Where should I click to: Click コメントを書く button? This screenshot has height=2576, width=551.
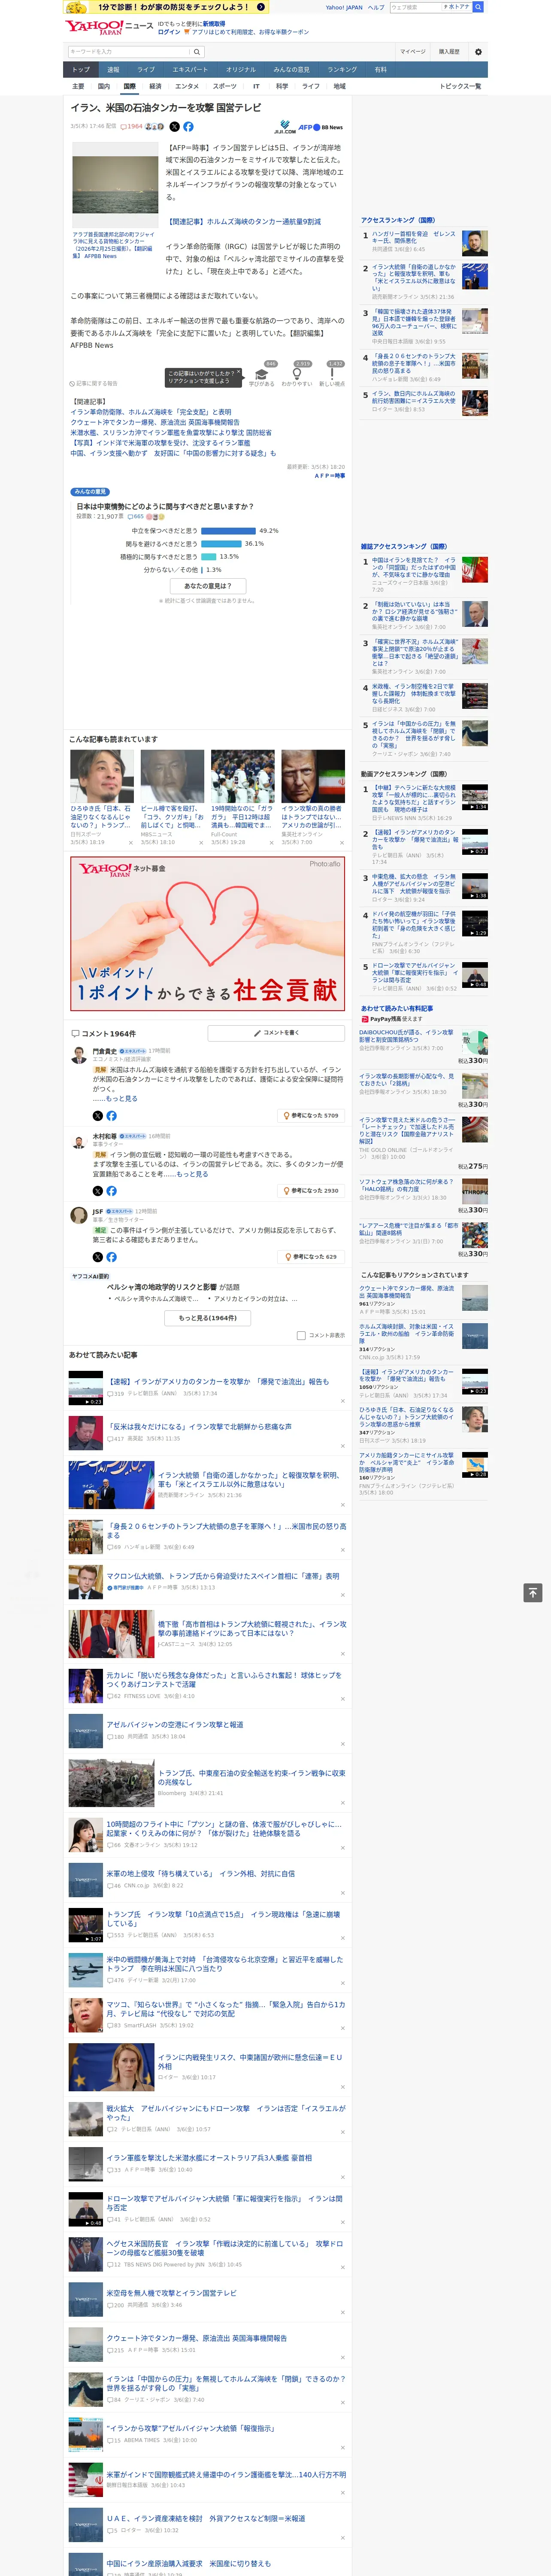(276, 1033)
